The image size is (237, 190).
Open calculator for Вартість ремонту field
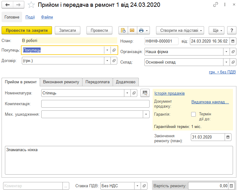click(x=231, y=186)
